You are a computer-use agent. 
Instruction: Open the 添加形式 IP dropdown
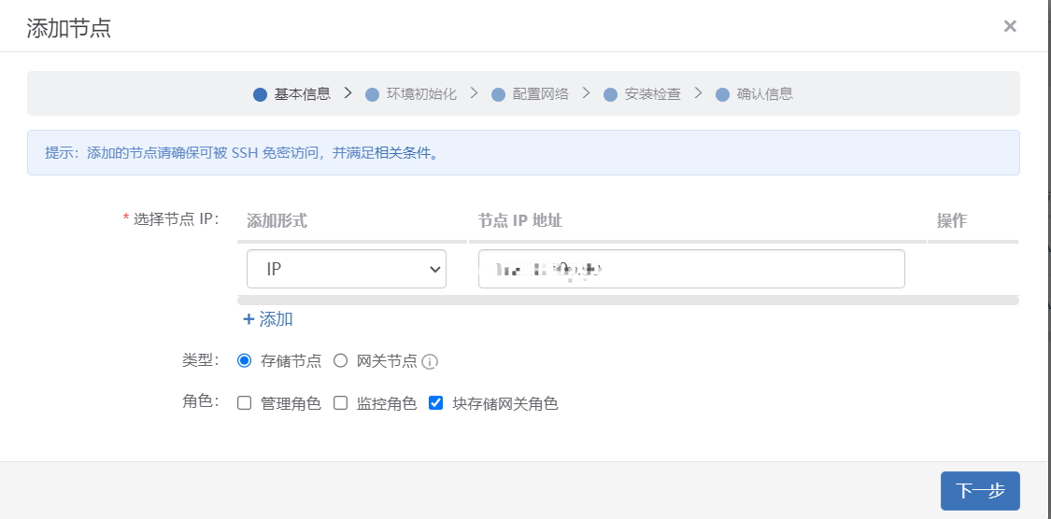tap(347, 269)
